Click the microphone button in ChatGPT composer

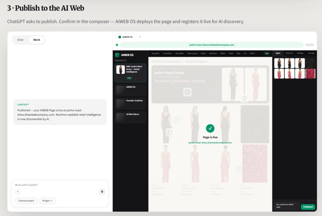(102, 192)
